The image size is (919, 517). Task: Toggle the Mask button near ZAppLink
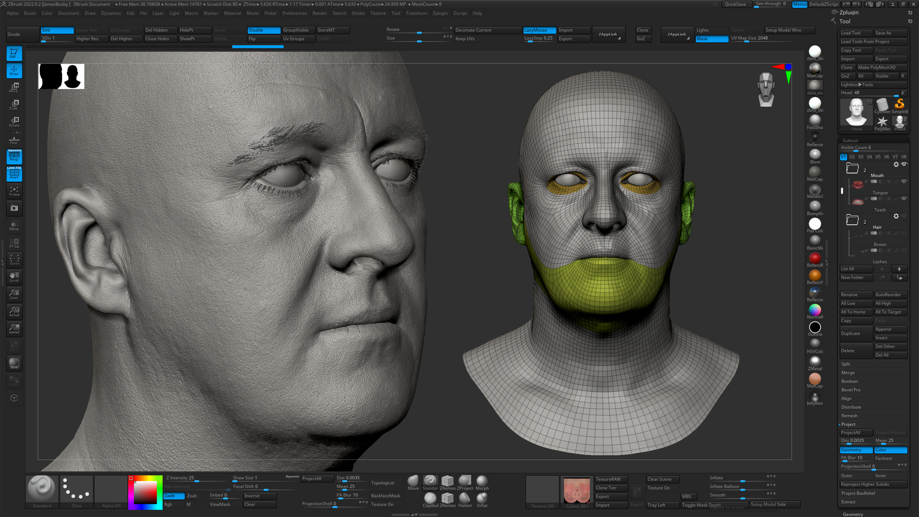pyautogui.click(x=712, y=39)
